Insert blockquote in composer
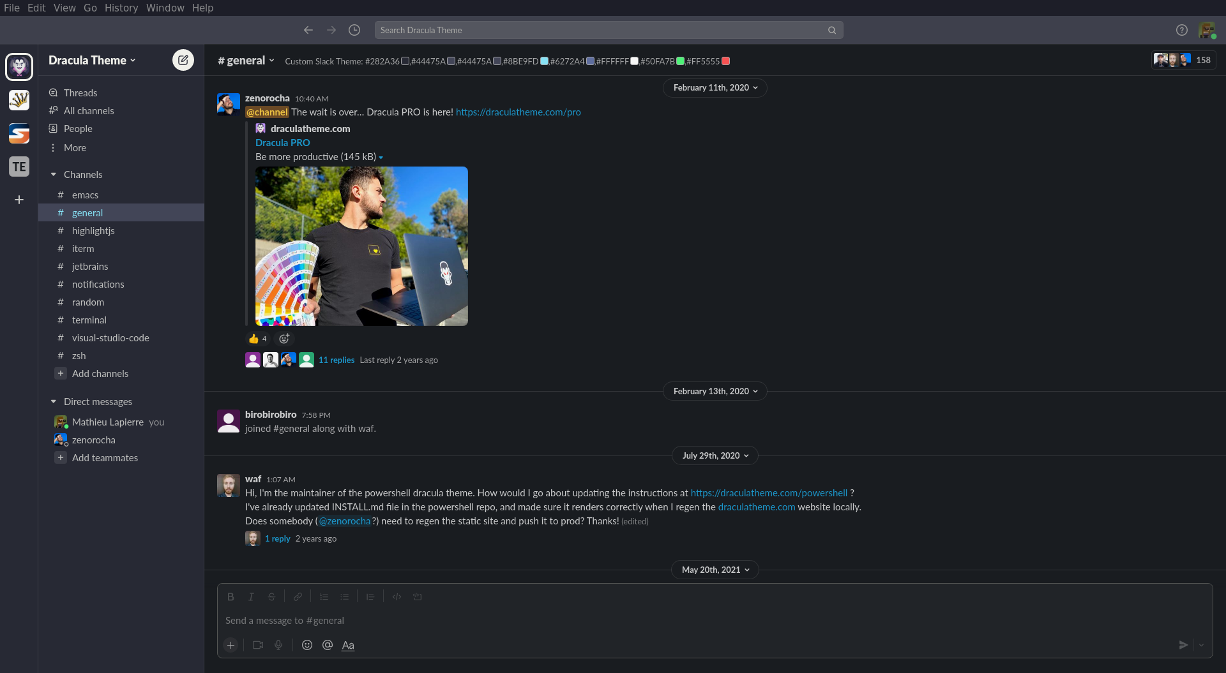The width and height of the screenshot is (1226, 673). (x=370, y=596)
